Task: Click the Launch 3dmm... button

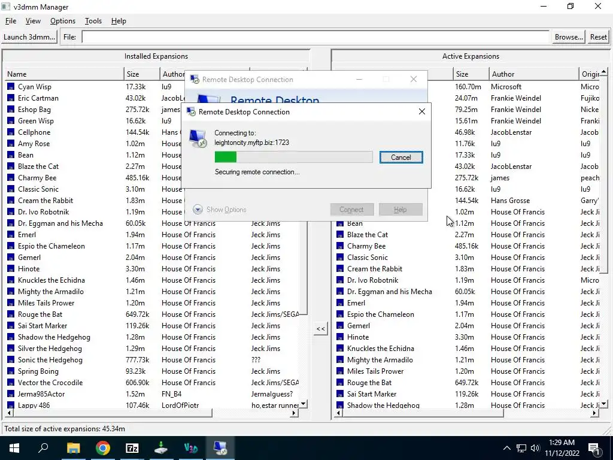Action: tap(29, 37)
